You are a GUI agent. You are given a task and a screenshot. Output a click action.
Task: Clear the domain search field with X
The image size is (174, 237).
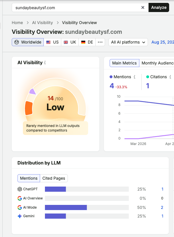point(143,7)
